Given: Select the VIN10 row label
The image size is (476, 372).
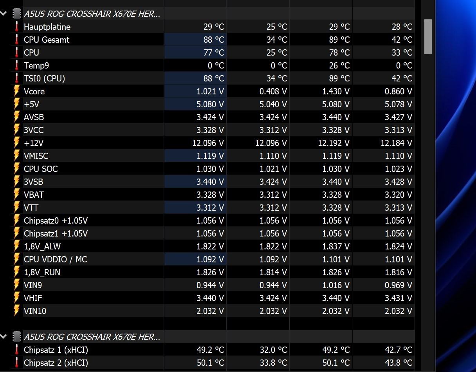Looking at the screenshot, I should pos(35,311).
